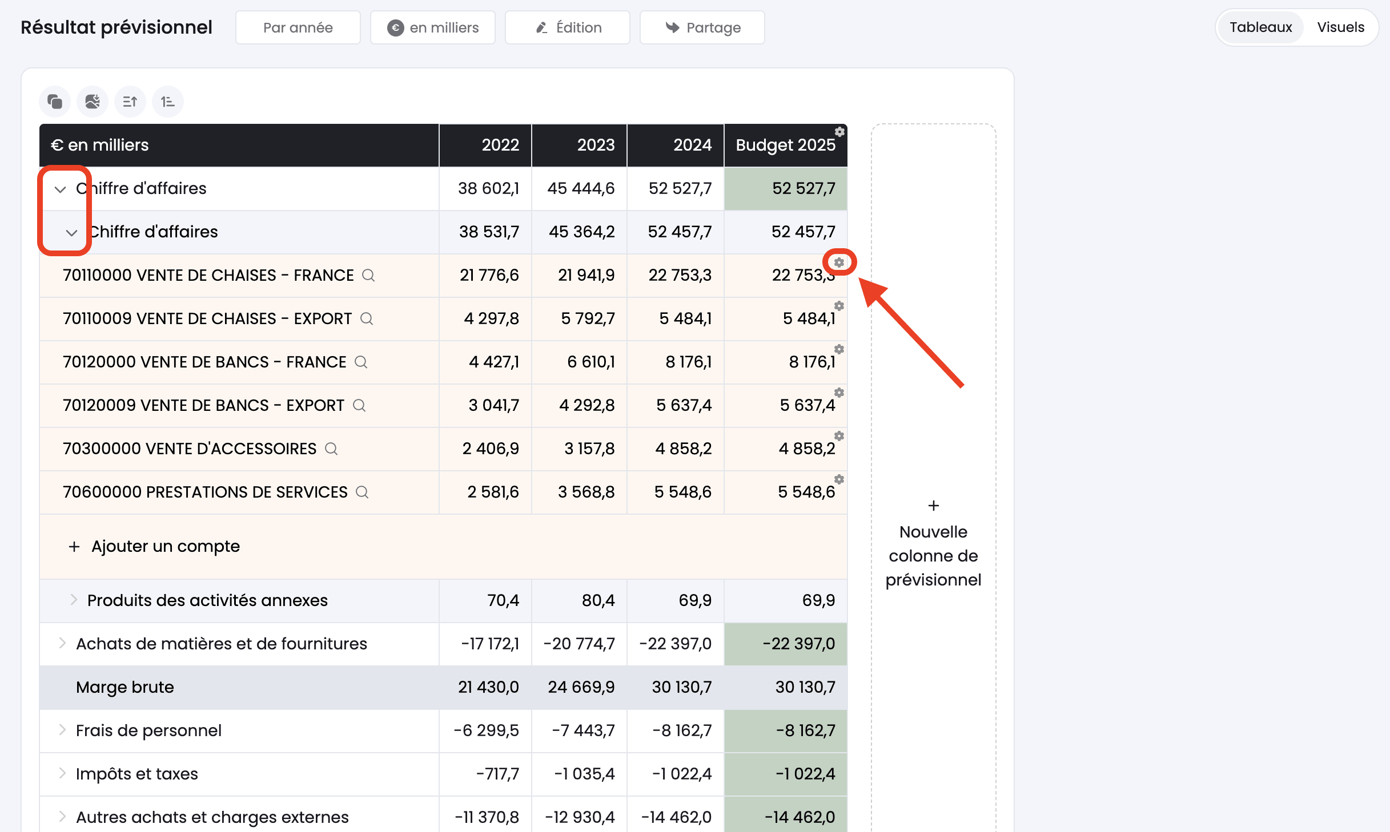Image resolution: width=1390 pixels, height=832 pixels.
Task: Open the en milliers unit selector
Action: [433, 27]
